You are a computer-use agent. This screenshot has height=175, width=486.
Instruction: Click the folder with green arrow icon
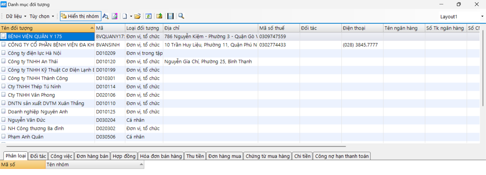(159, 16)
